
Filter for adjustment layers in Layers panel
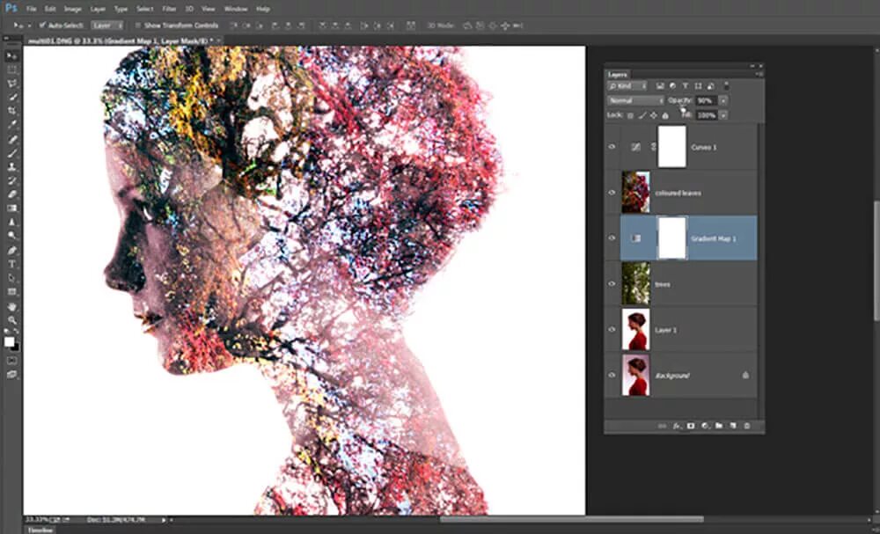pos(672,86)
